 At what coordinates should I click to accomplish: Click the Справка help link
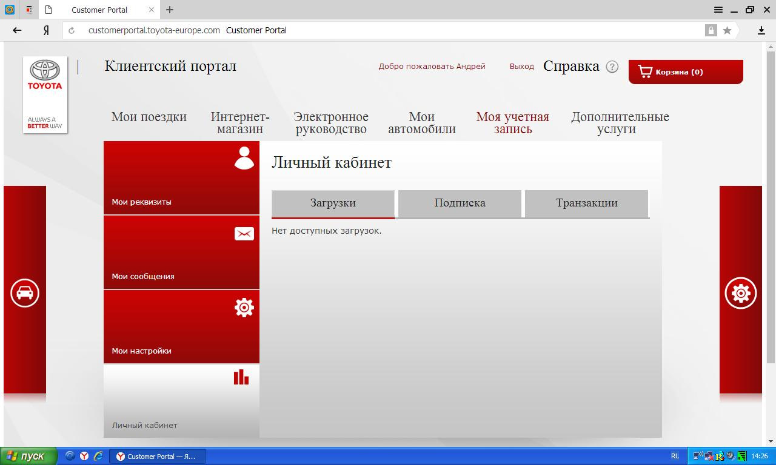click(571, 66)
